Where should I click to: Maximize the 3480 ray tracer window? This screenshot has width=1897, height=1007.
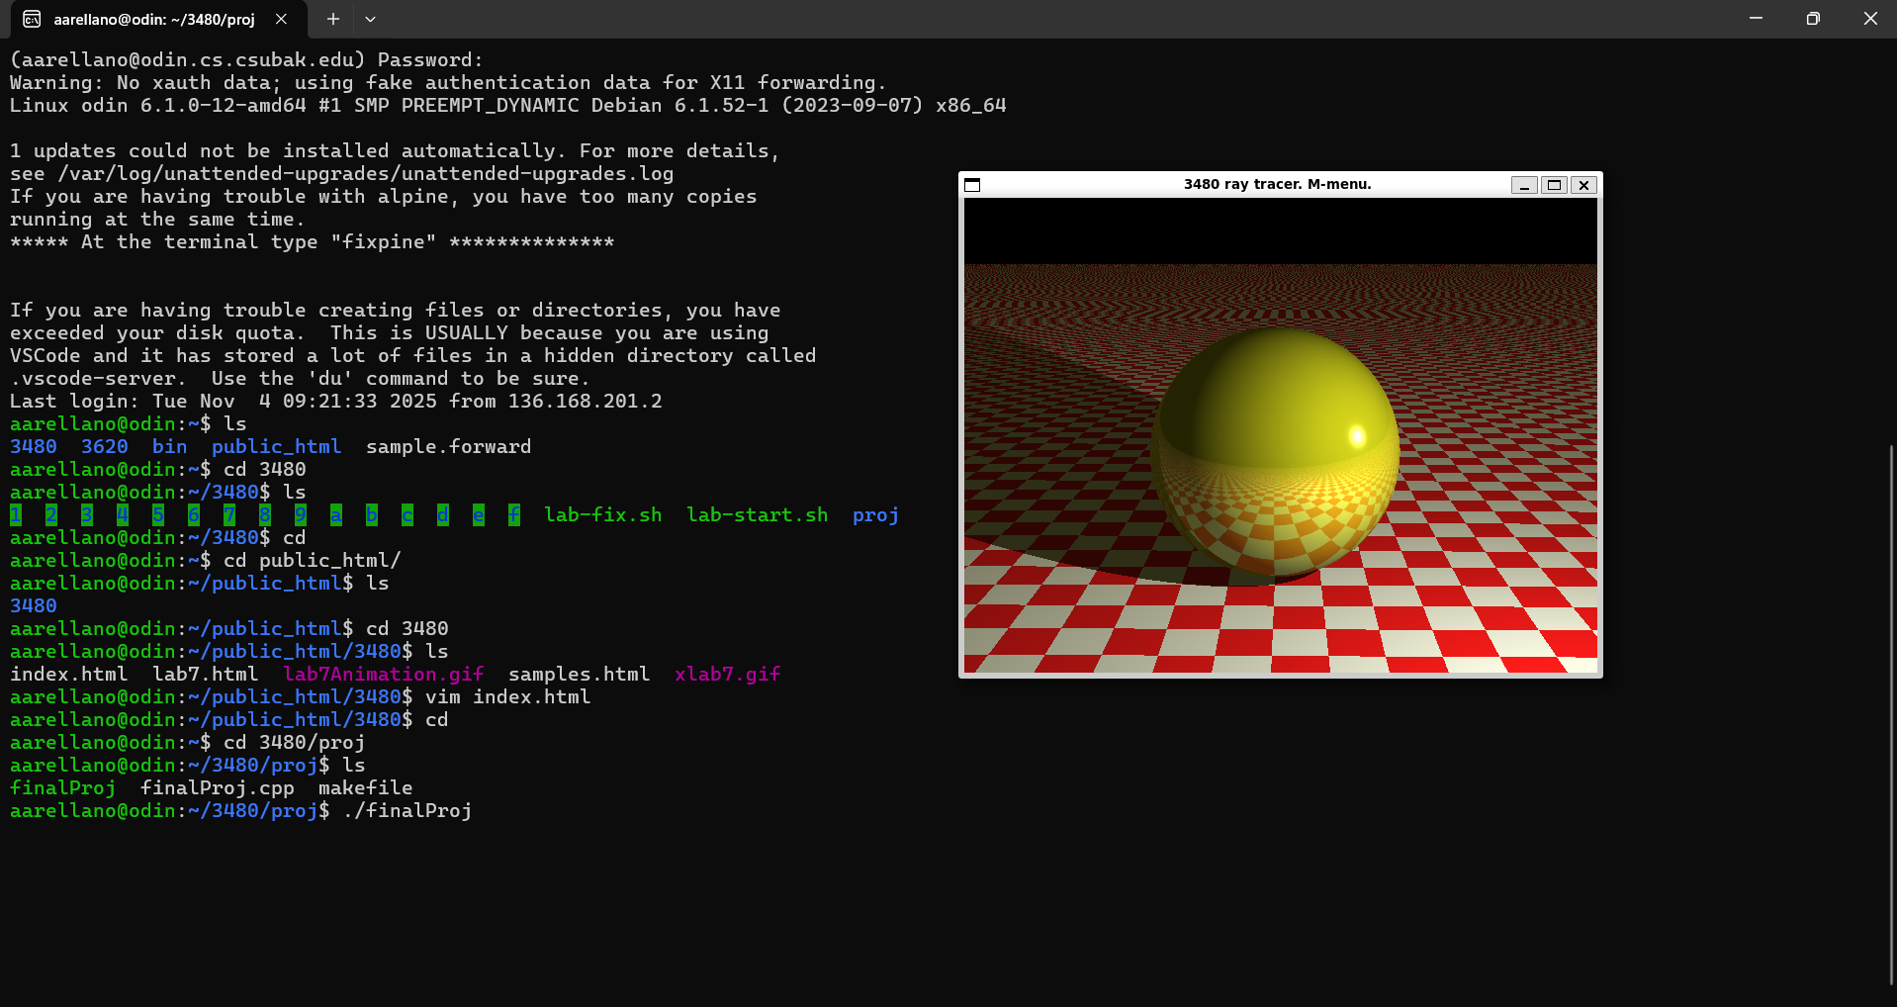point(1554,185)
